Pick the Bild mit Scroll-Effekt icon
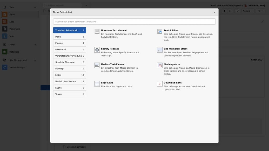Screen dimensions: 269x151 (x=160, y=50)
